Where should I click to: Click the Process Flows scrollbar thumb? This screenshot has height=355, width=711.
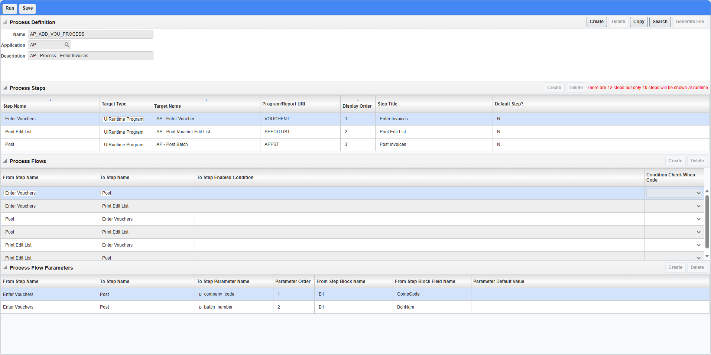pos(707,222)
